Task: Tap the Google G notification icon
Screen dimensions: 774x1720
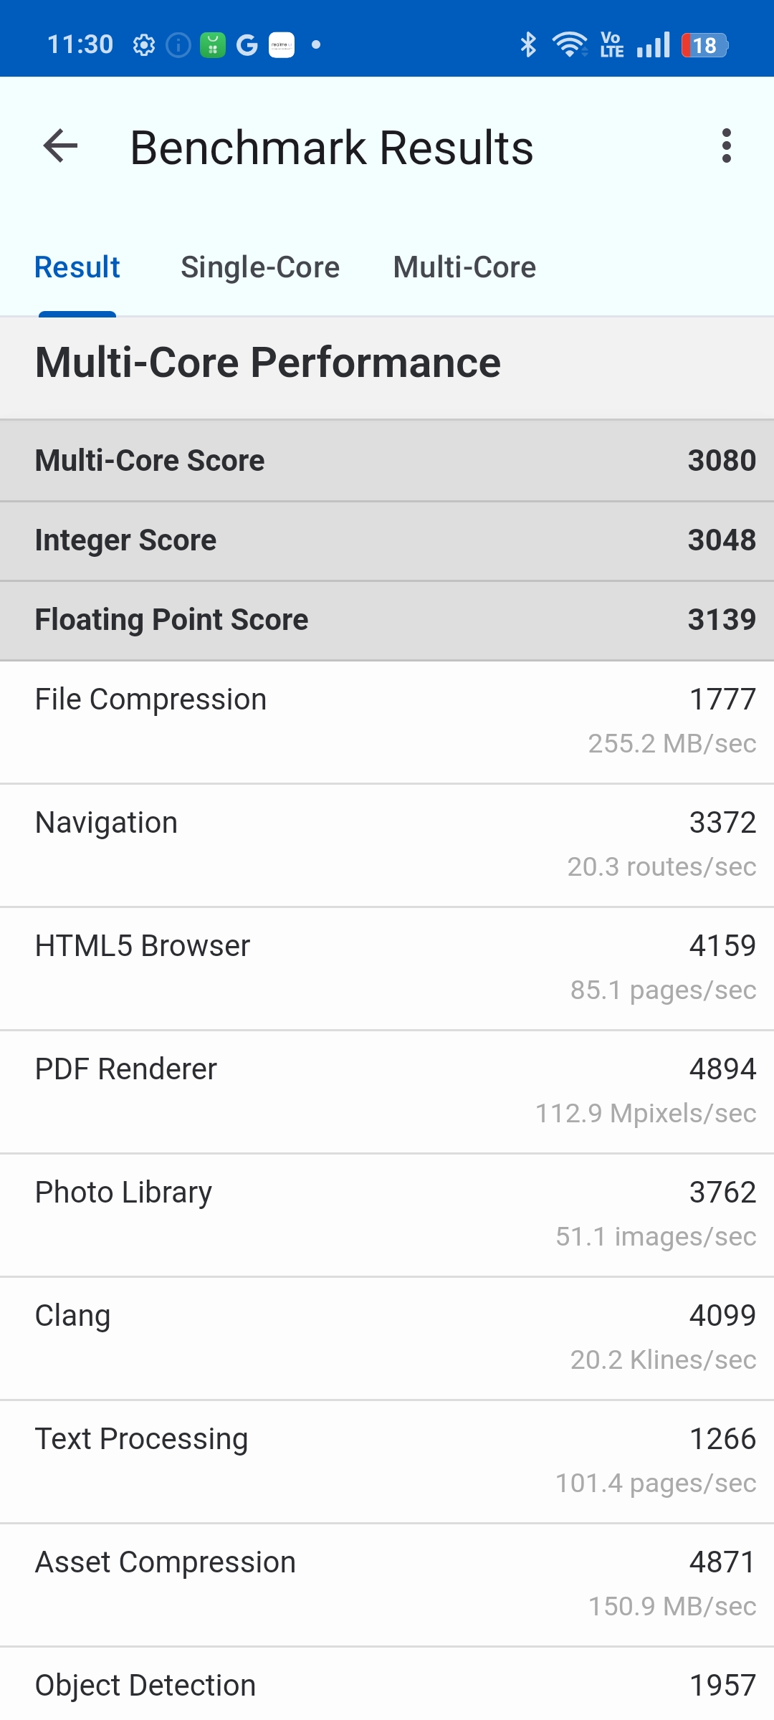Action: pos(247,45)
